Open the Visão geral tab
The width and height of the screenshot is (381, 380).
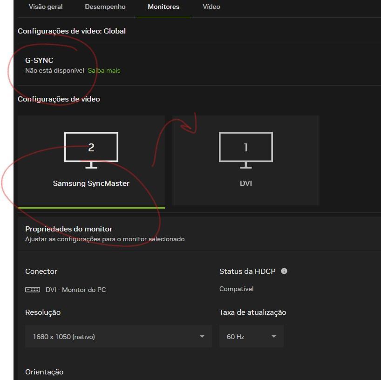[x=46, y=7]
